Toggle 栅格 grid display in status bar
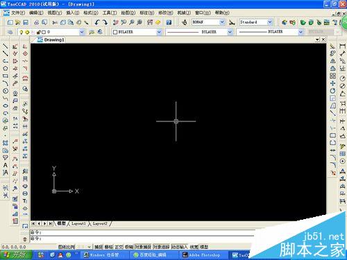The height and width of the screenshot is (260, 347). [x=108, y=247]
